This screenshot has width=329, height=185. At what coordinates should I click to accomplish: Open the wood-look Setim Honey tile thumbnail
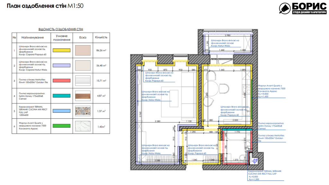pyautogui.click(x=83, y=96)
